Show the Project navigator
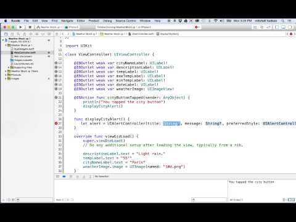 (x=6, y=34)
